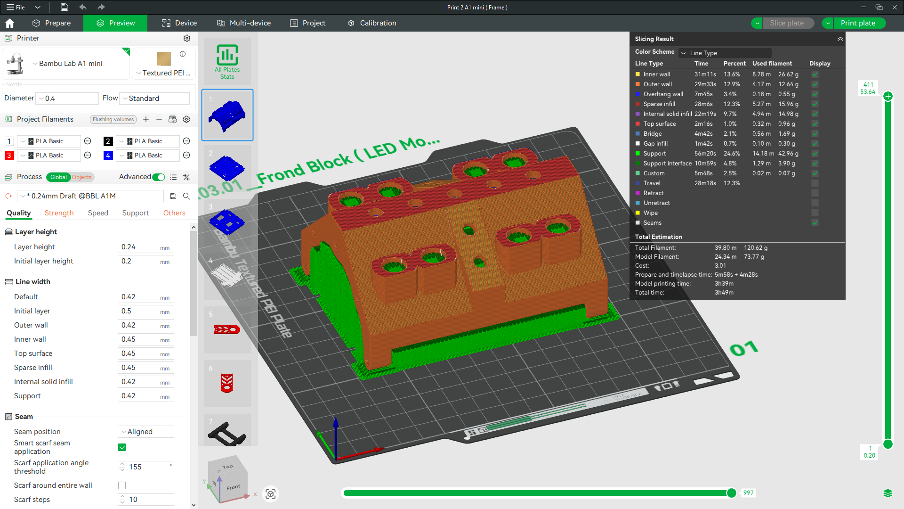This screenshot has width=904, height=509.
Task: Toggle Seams display checkbox
Action: point(815,223)
